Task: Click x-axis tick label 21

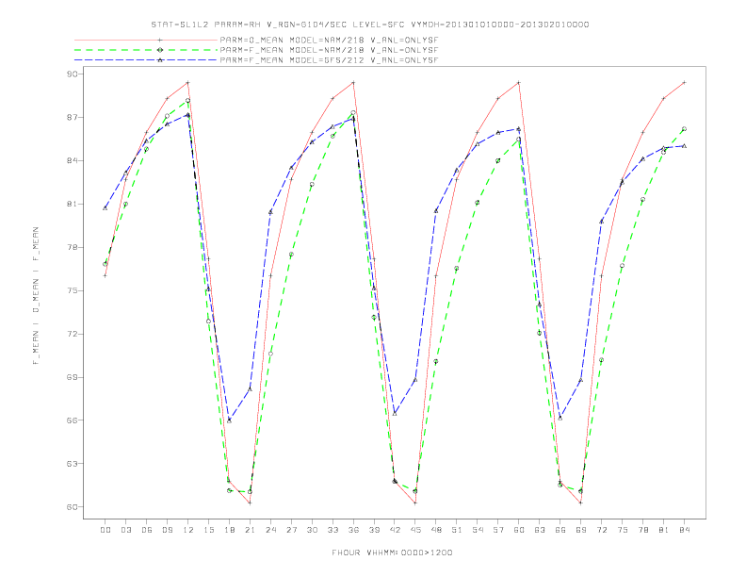Action: click(250, 530)
